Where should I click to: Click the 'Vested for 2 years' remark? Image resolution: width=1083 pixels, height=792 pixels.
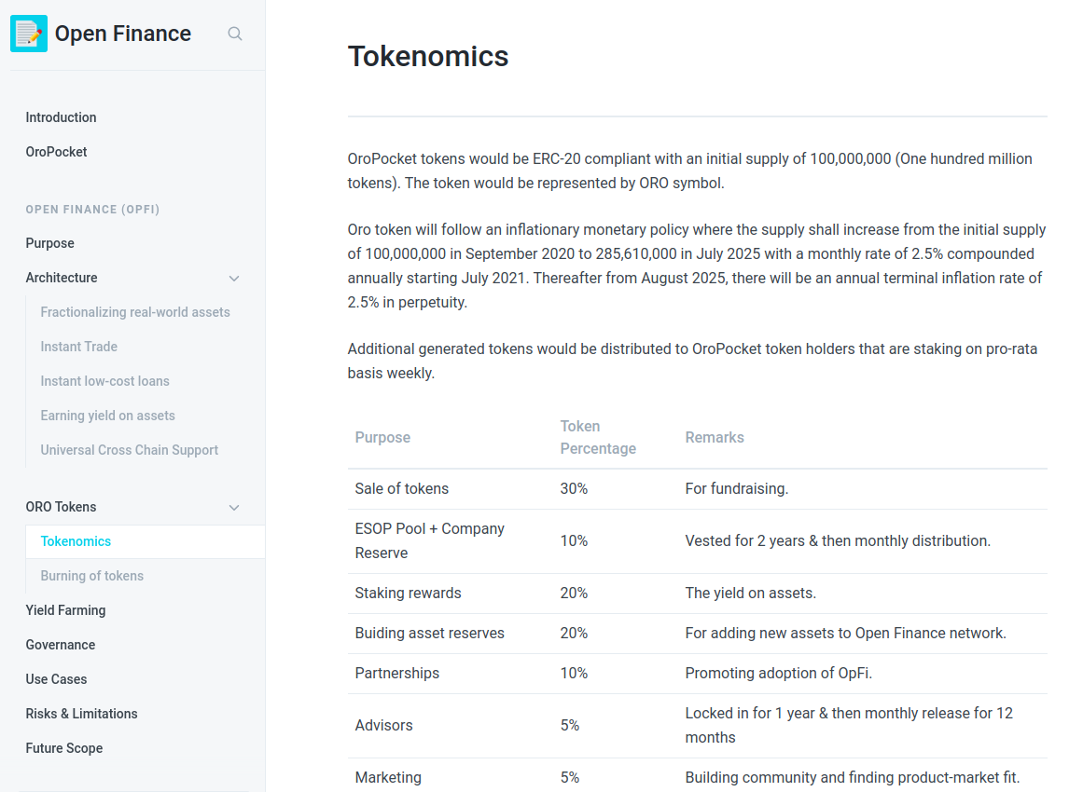838,540
